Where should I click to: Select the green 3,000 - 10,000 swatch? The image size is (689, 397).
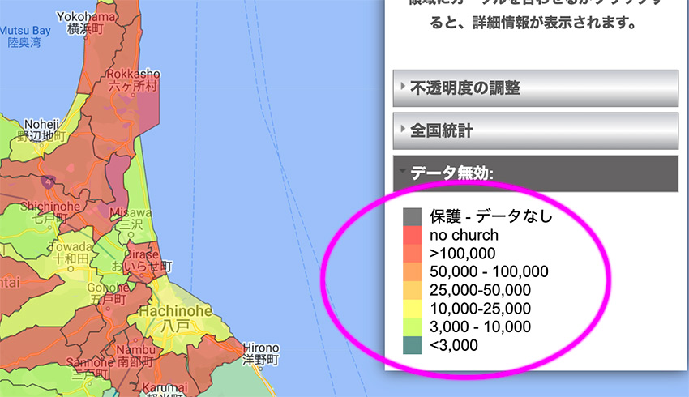tap(413, 327)
